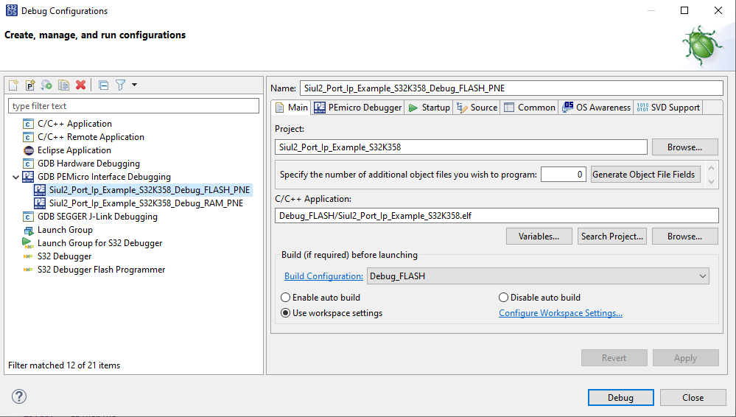Click the Export launch configuration icon
This screenshot has height=417, width=736.
(47, 85)
